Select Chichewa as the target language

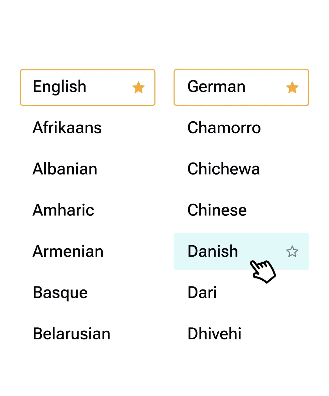223,169
